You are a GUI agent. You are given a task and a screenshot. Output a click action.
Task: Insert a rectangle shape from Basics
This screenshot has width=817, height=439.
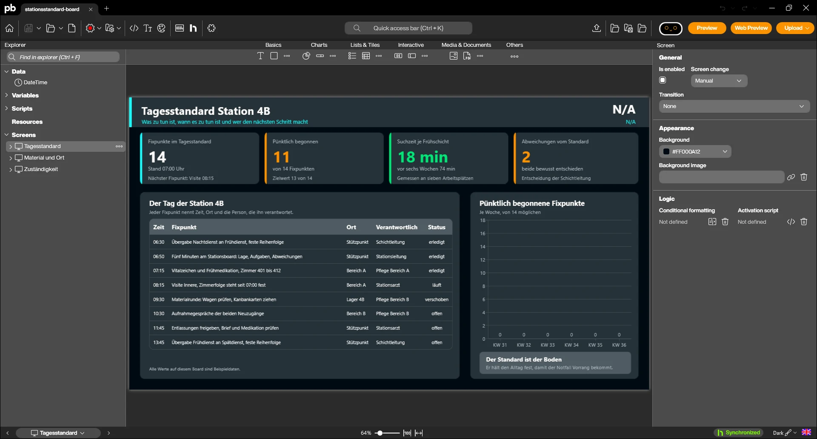click(274, 56)
